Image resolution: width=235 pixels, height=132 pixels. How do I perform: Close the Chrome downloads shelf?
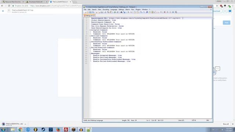pos(233,124)
